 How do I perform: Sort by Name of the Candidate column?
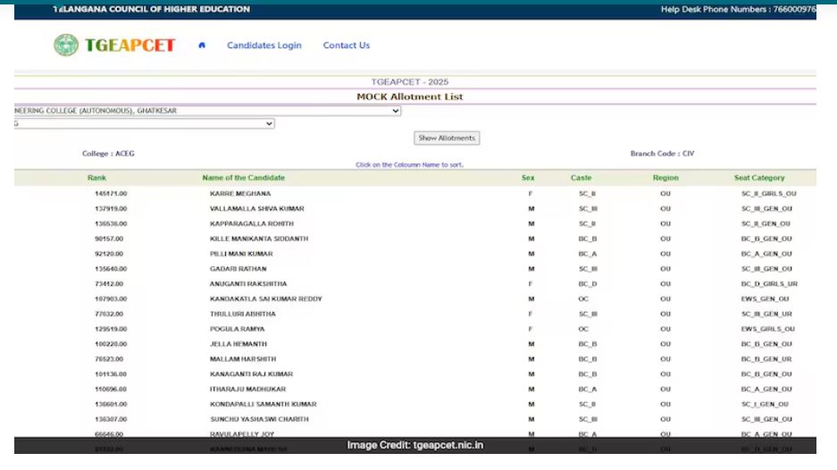click(x=244, y=178)
